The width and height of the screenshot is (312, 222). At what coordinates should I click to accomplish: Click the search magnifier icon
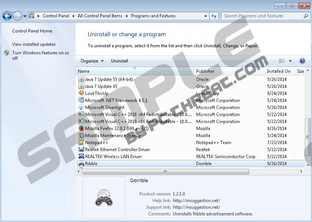point(306,16)
